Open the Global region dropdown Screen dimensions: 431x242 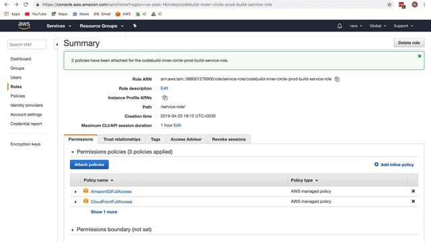[378, 26]
